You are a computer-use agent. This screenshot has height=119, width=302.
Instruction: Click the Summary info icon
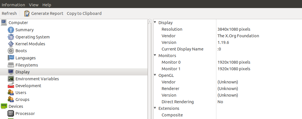coord(11,30)
